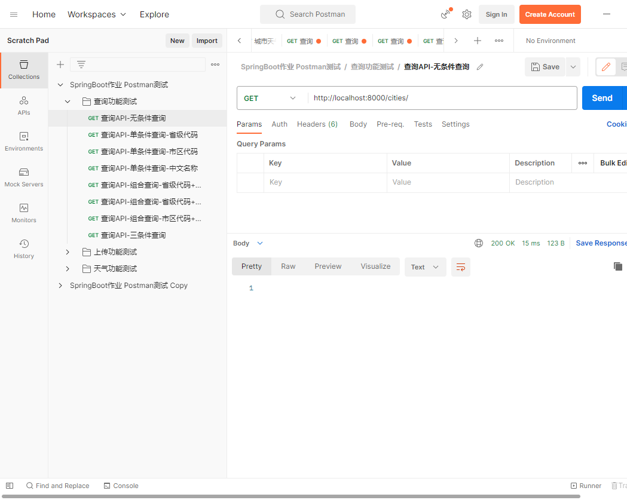The height and width of the screenshot is (500, 627).
Task: Click the Send button
Action: point(602,99)
